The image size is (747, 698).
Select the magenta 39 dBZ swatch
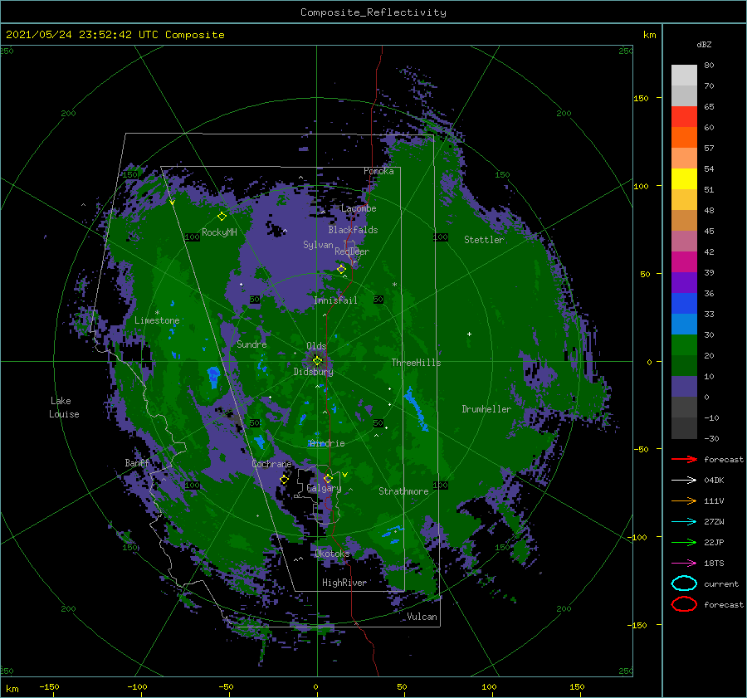click(684, 262)
